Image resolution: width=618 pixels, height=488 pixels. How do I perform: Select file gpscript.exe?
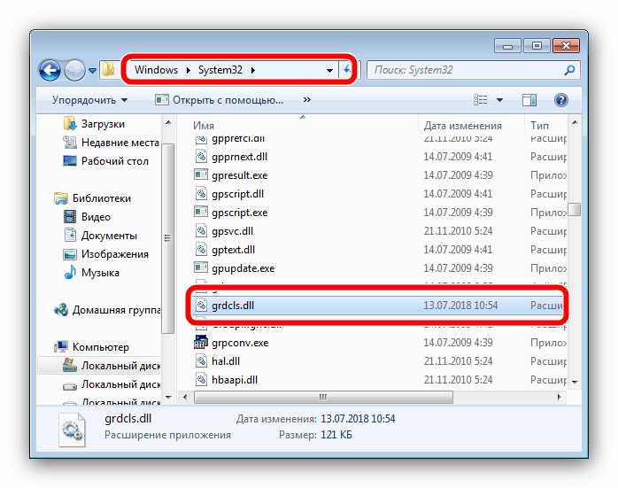tap(378, 212)
